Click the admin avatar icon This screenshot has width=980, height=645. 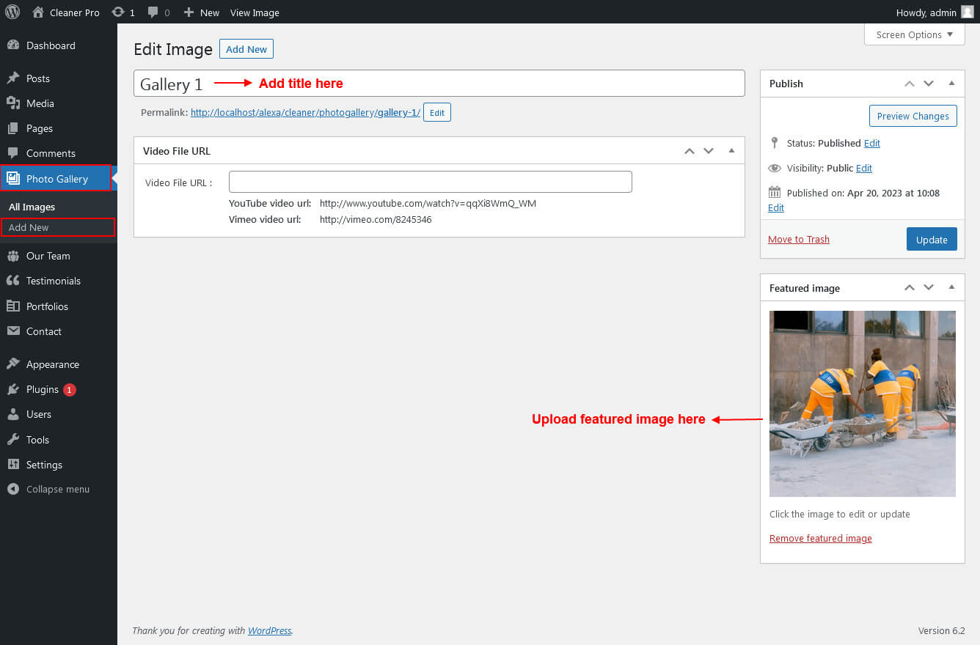point(968,12)
